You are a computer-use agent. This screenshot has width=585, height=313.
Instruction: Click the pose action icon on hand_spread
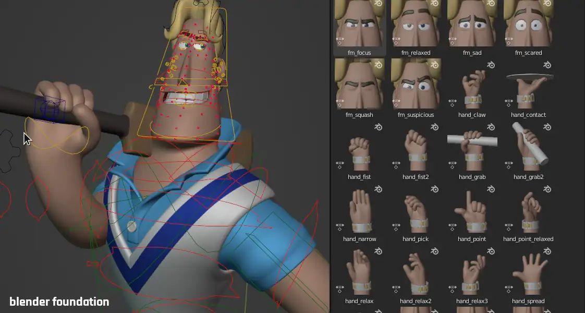[x=508, y=289]
